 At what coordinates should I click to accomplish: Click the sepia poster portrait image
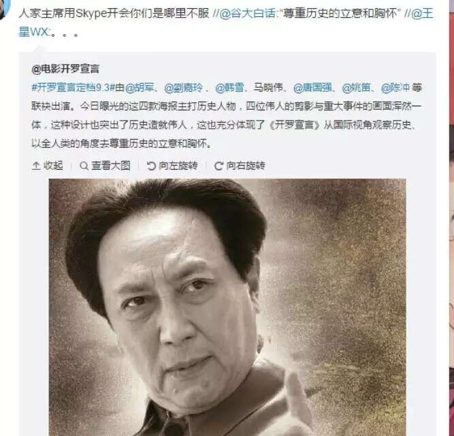click(x=227, y=307)
